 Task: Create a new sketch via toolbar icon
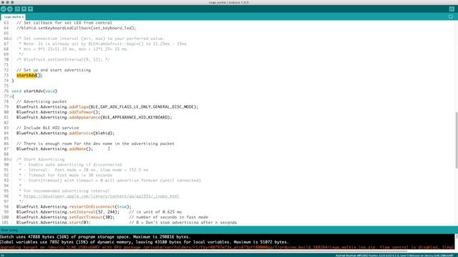pyautogui.click(x=17, y=9)
